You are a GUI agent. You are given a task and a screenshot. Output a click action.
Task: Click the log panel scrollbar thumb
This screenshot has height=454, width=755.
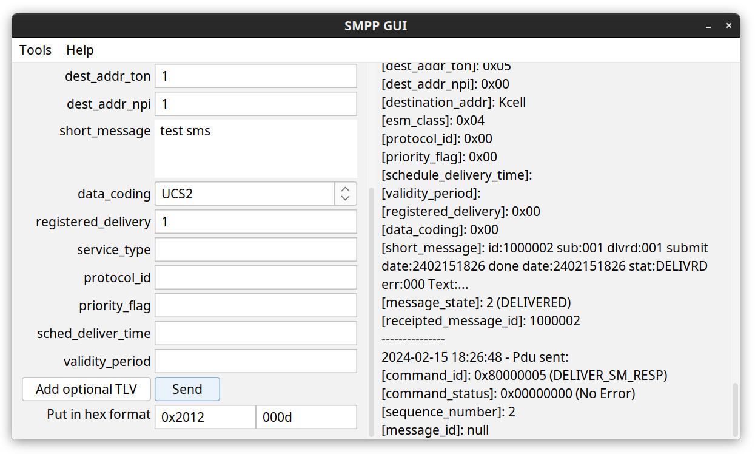click(x=736, y=409)
